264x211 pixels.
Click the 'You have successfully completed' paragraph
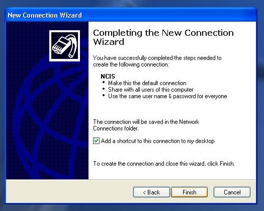[157, 61]
